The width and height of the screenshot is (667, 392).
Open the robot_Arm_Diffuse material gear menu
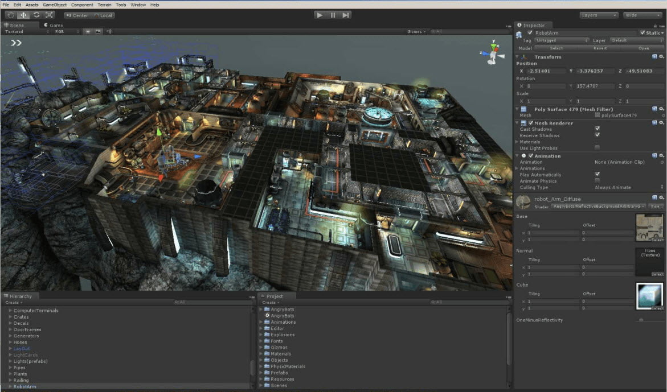661,197
